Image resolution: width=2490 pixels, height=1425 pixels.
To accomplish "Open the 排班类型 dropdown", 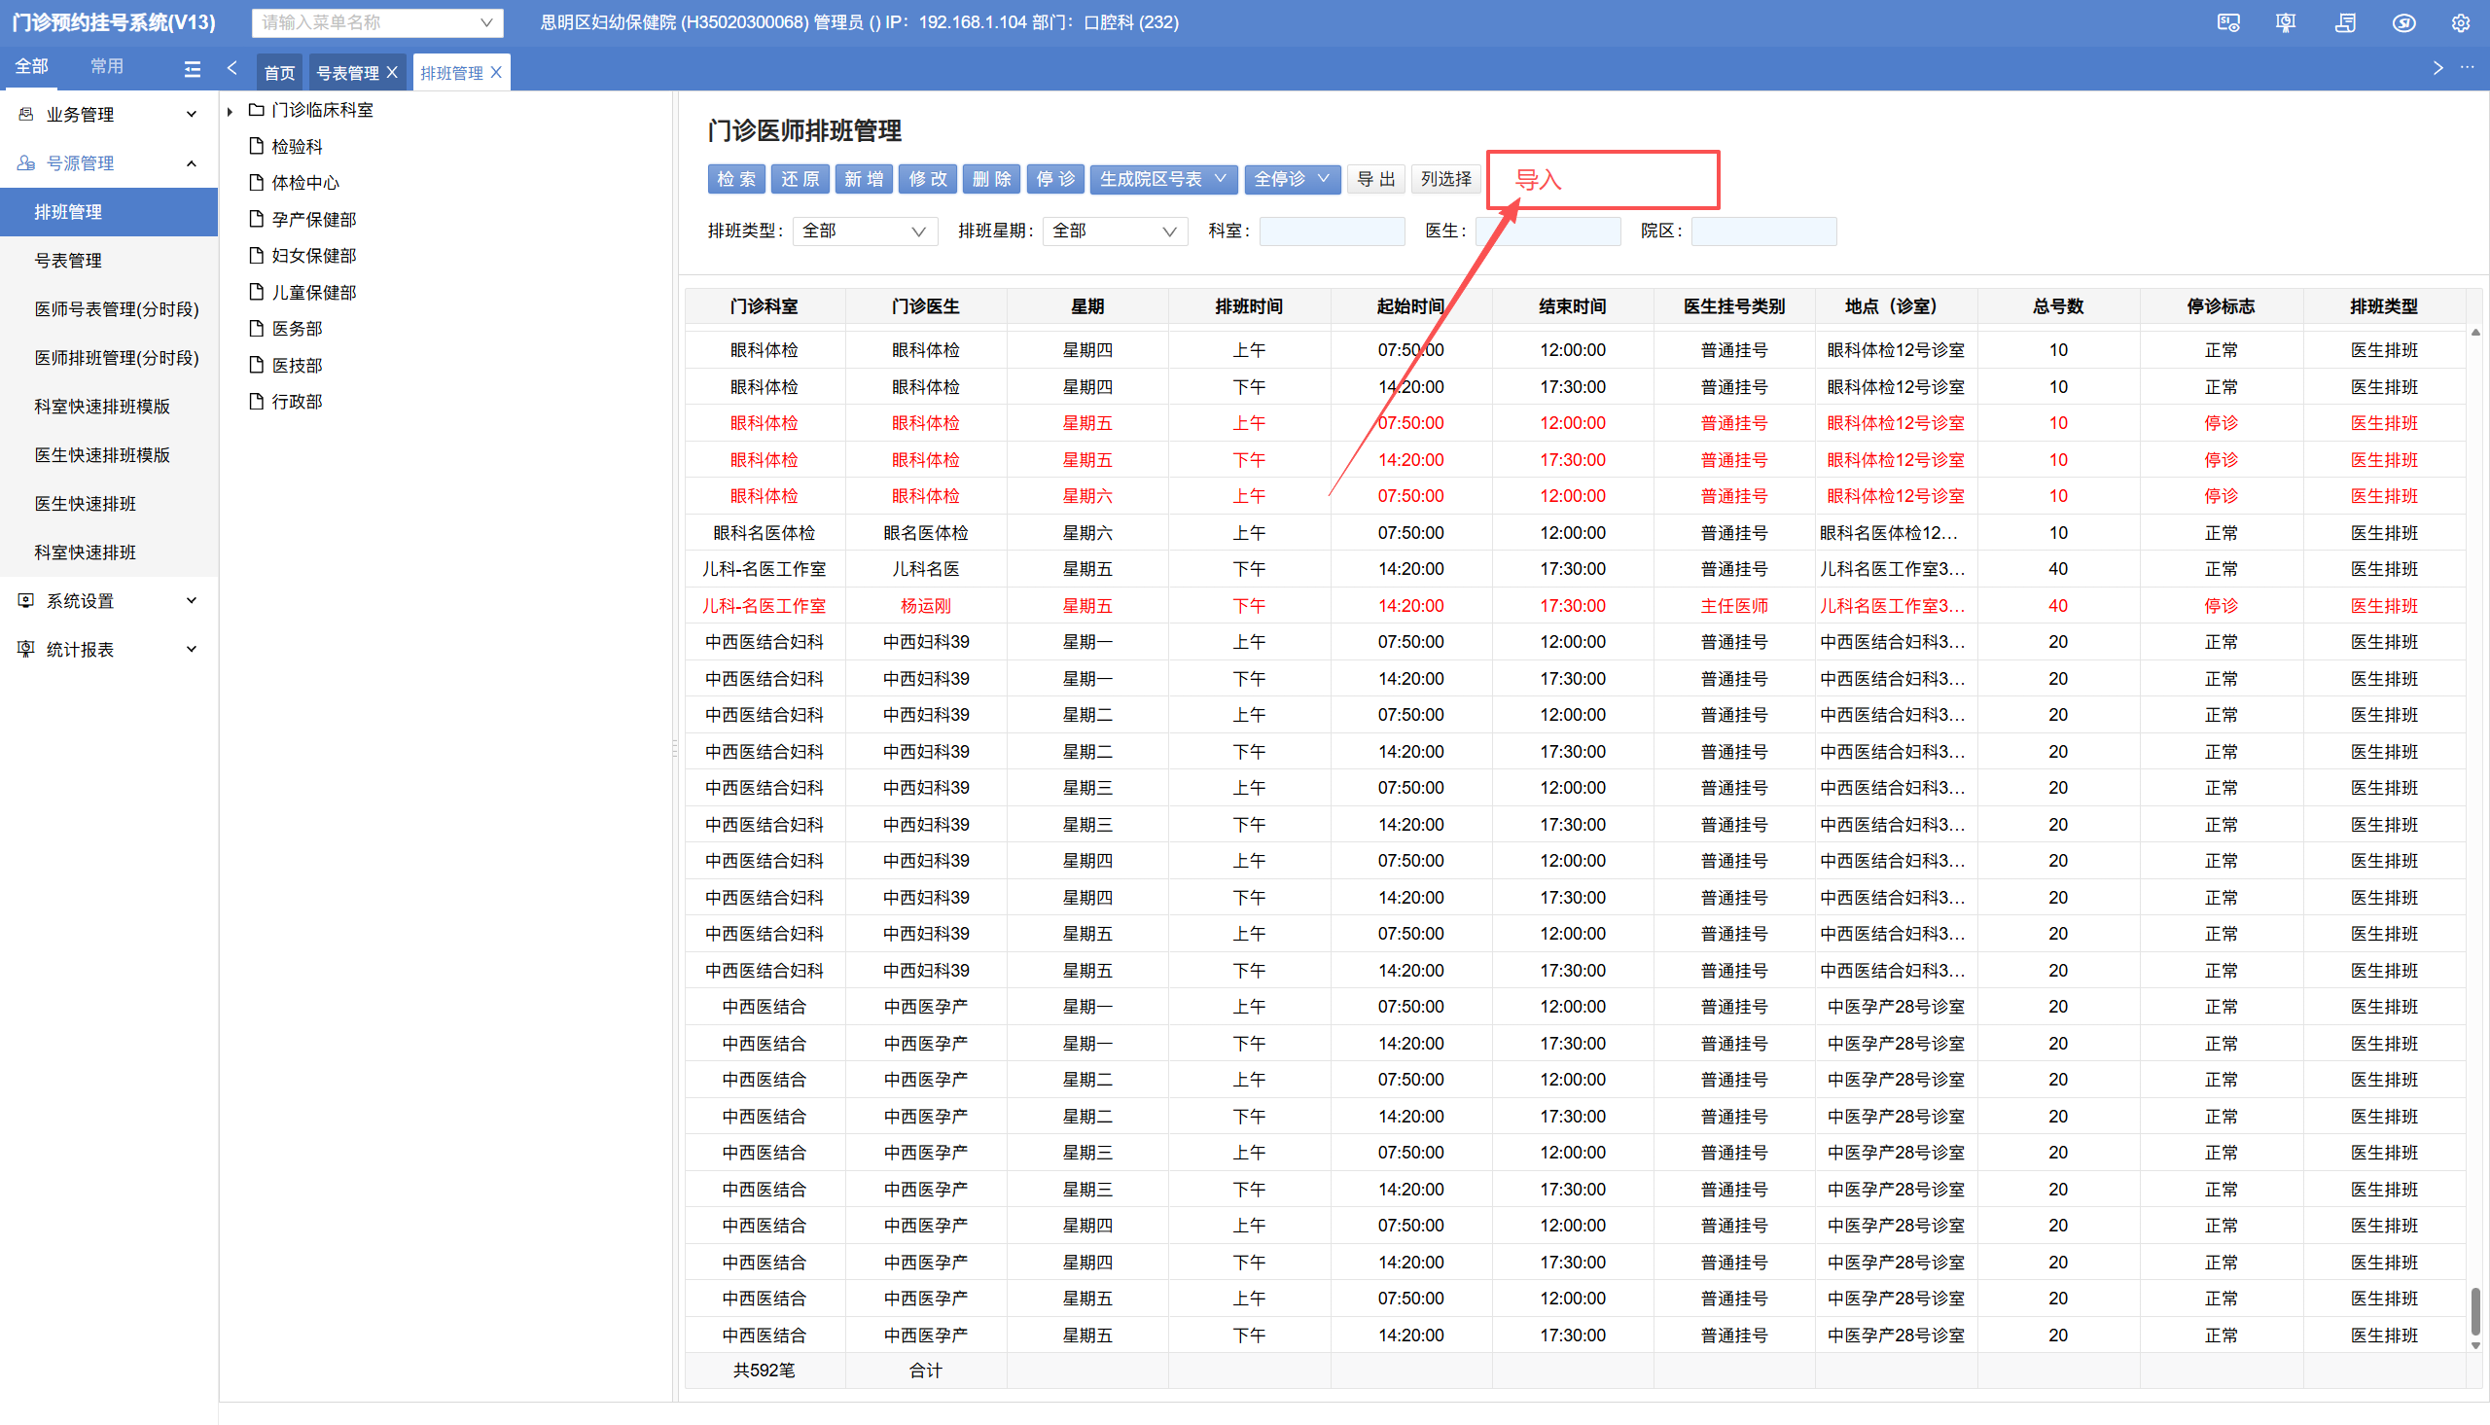I will click(x=864, y=231).
